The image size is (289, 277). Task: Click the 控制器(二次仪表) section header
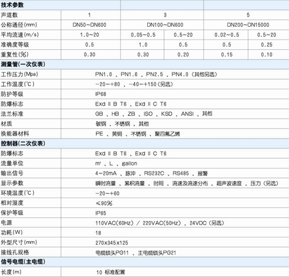(23, 143)
